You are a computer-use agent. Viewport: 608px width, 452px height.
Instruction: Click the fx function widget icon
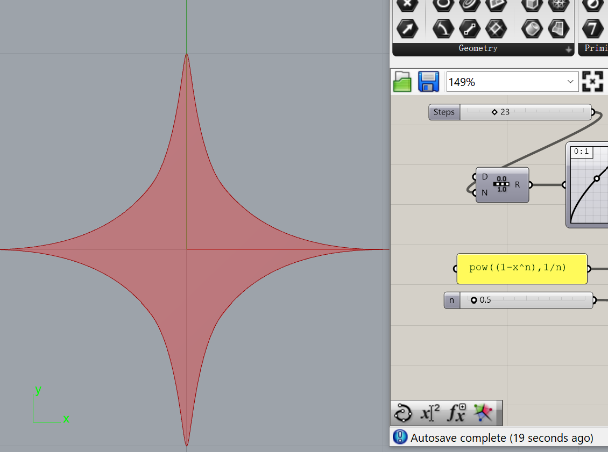point(456,413)
